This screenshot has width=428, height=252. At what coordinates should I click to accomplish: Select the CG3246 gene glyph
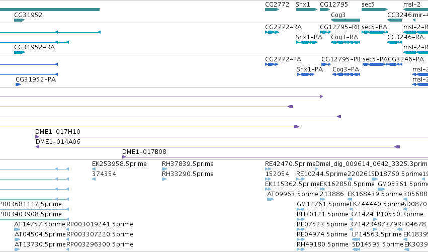[x=395, y=20]
